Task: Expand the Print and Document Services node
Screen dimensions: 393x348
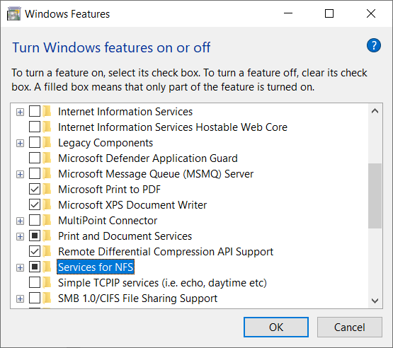Action: [20, 236]
